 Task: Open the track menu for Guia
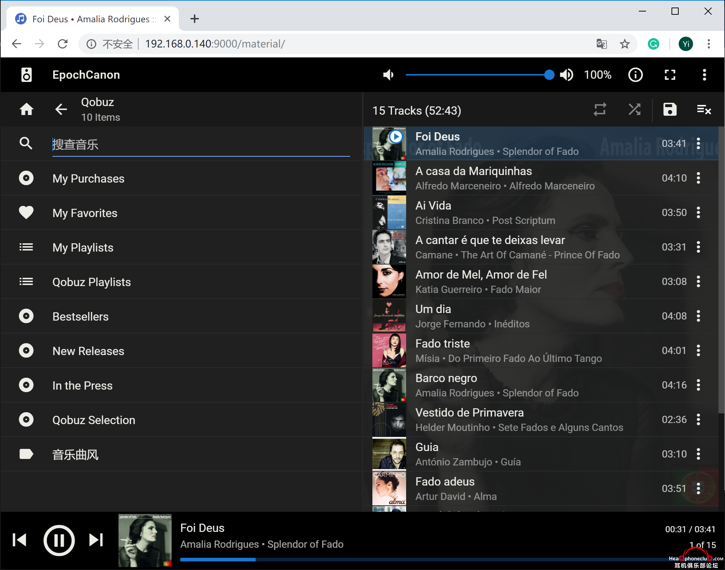[x=698, y=454]
